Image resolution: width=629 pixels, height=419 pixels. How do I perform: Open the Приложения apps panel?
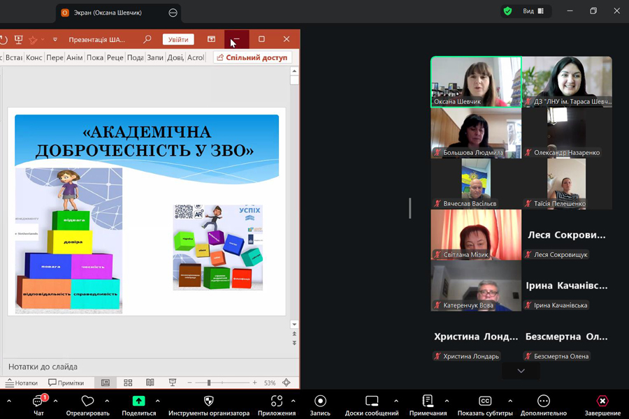click(x=276, y=401)
